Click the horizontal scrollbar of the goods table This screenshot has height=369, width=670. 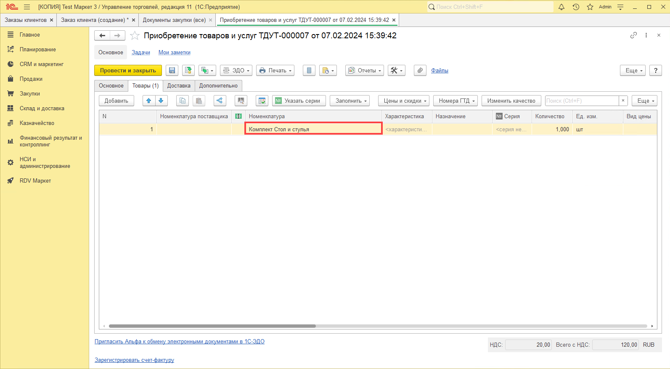coord(212,326)
